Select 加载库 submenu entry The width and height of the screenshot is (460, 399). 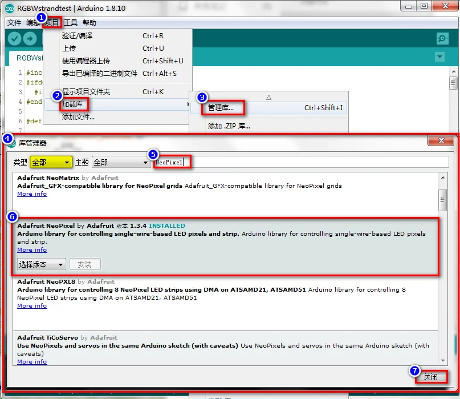(117, 104)
